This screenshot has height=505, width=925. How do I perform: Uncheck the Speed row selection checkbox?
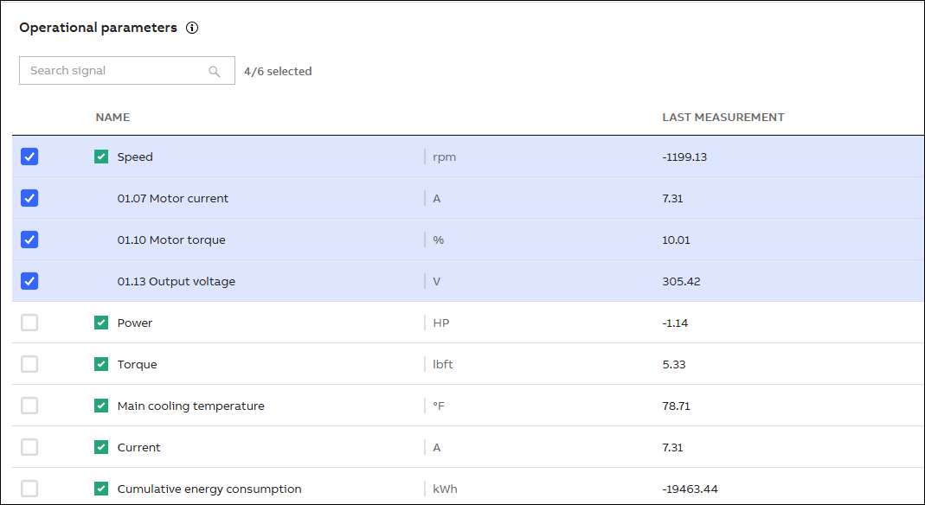point(29,157)
